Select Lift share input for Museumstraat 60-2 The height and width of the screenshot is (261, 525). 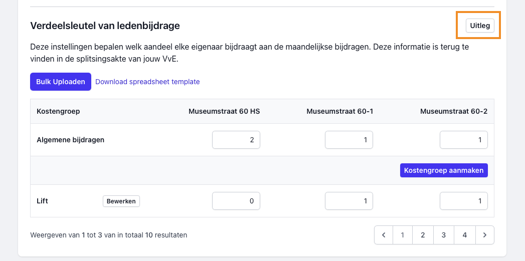point(464,201)
